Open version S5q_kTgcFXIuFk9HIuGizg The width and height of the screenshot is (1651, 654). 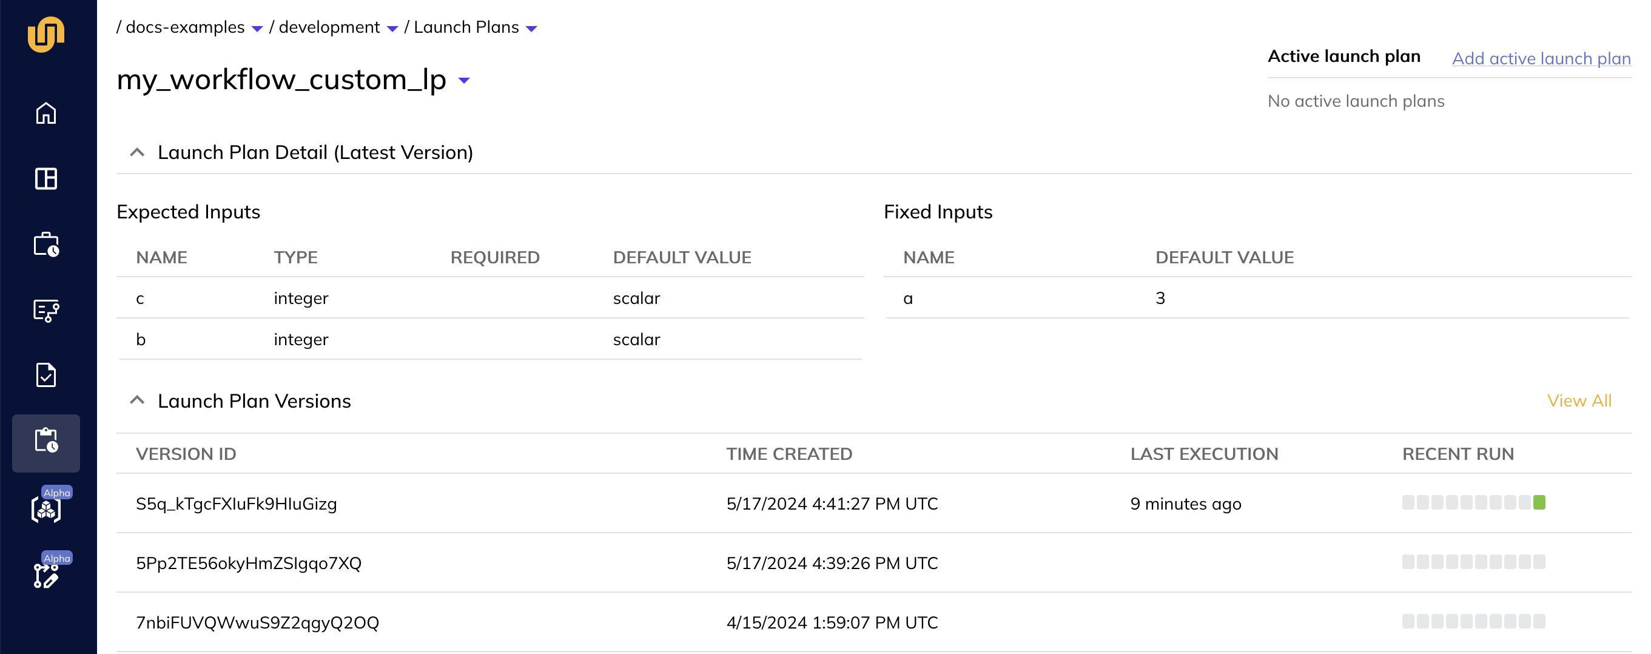pyautogui.click(x=237, y=504)
